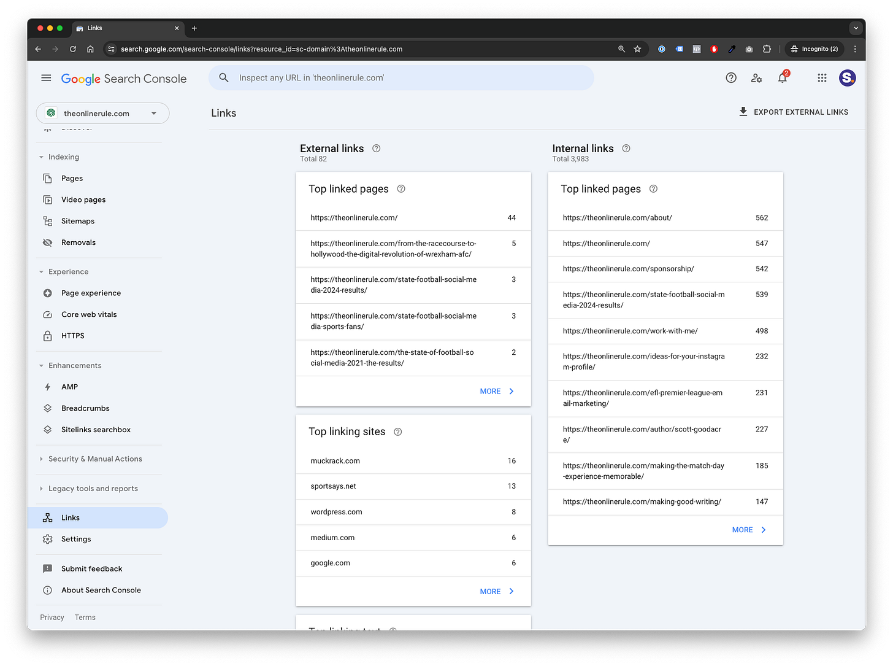Click MORE under internal Top linked pages
The height and width of the screenshot is (666, 893).
(x=749, y=530)
